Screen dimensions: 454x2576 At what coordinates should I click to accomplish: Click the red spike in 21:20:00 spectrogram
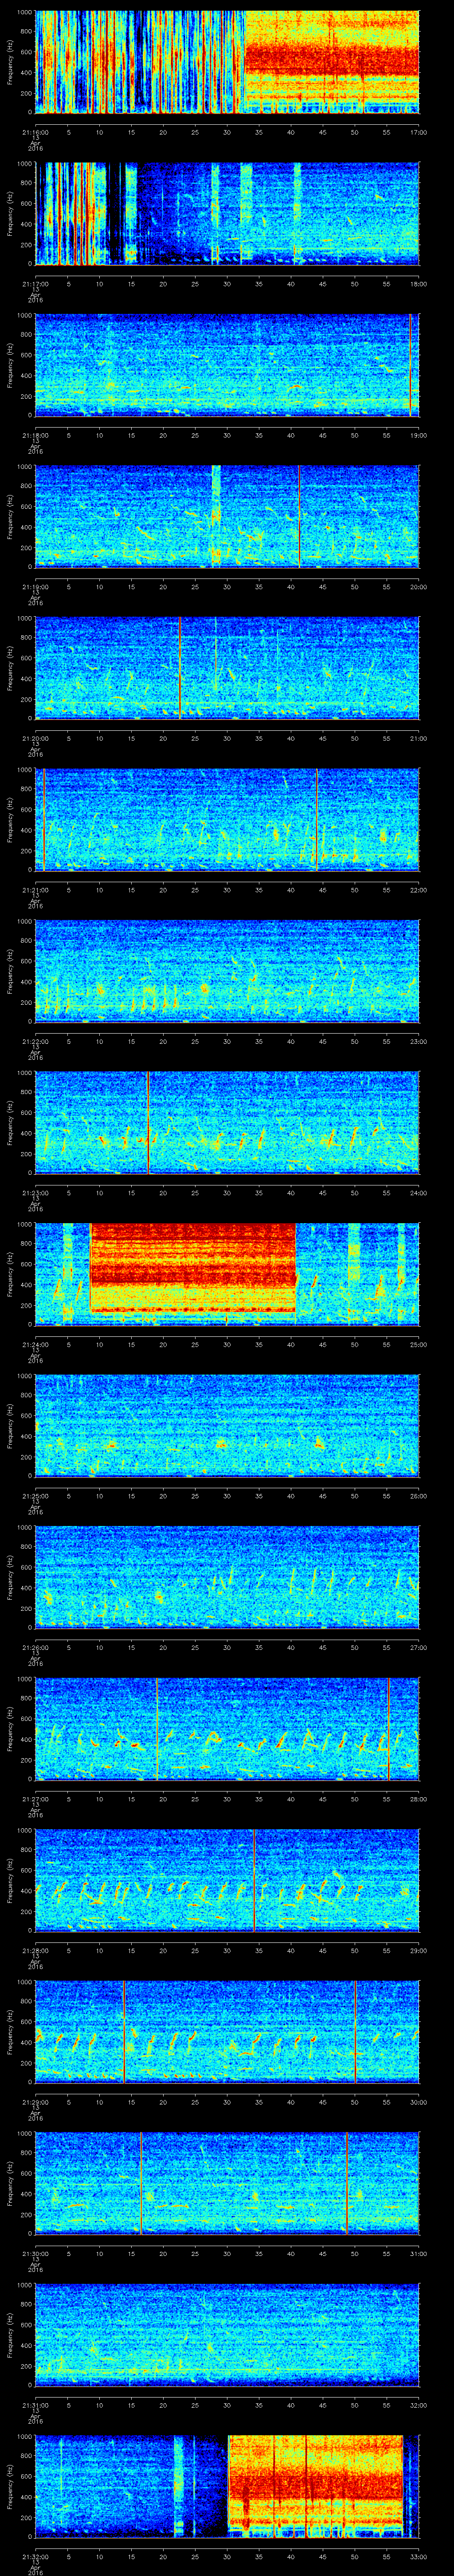180,668
